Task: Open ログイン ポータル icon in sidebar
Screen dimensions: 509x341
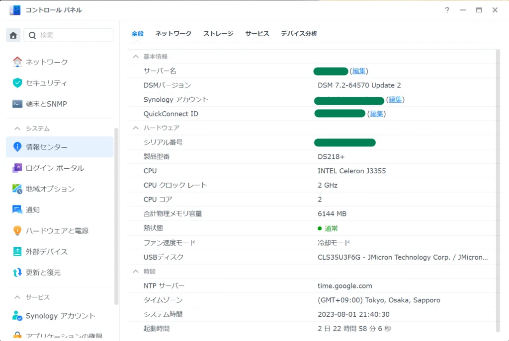Action: [x=17, y=168]
